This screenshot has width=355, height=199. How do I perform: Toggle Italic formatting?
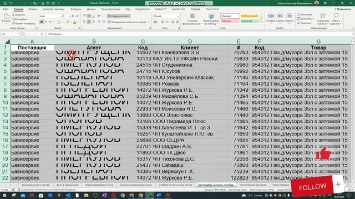(x=46, y=22)
